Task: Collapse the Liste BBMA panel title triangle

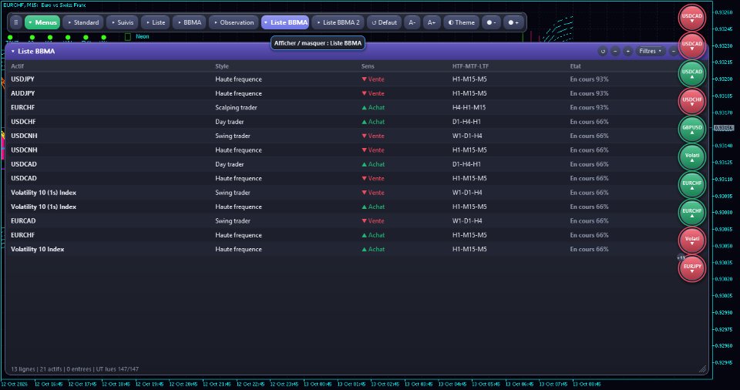Action: (x=13, y=51)
